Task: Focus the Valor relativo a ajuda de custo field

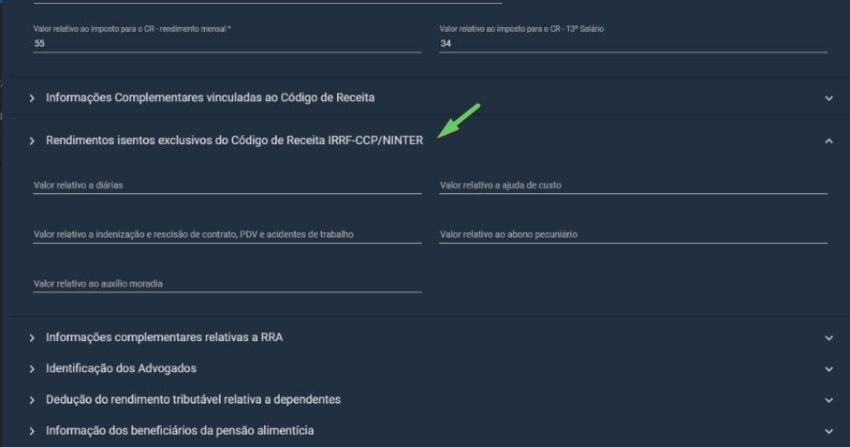Action: point(633,185)
